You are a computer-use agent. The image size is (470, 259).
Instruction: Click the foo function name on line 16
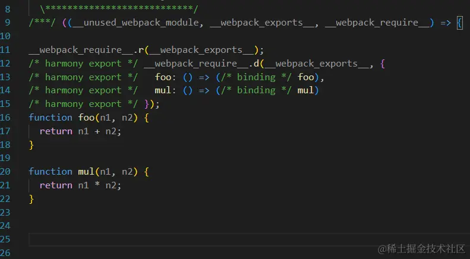pyautogui.click(x=86, y=118)
